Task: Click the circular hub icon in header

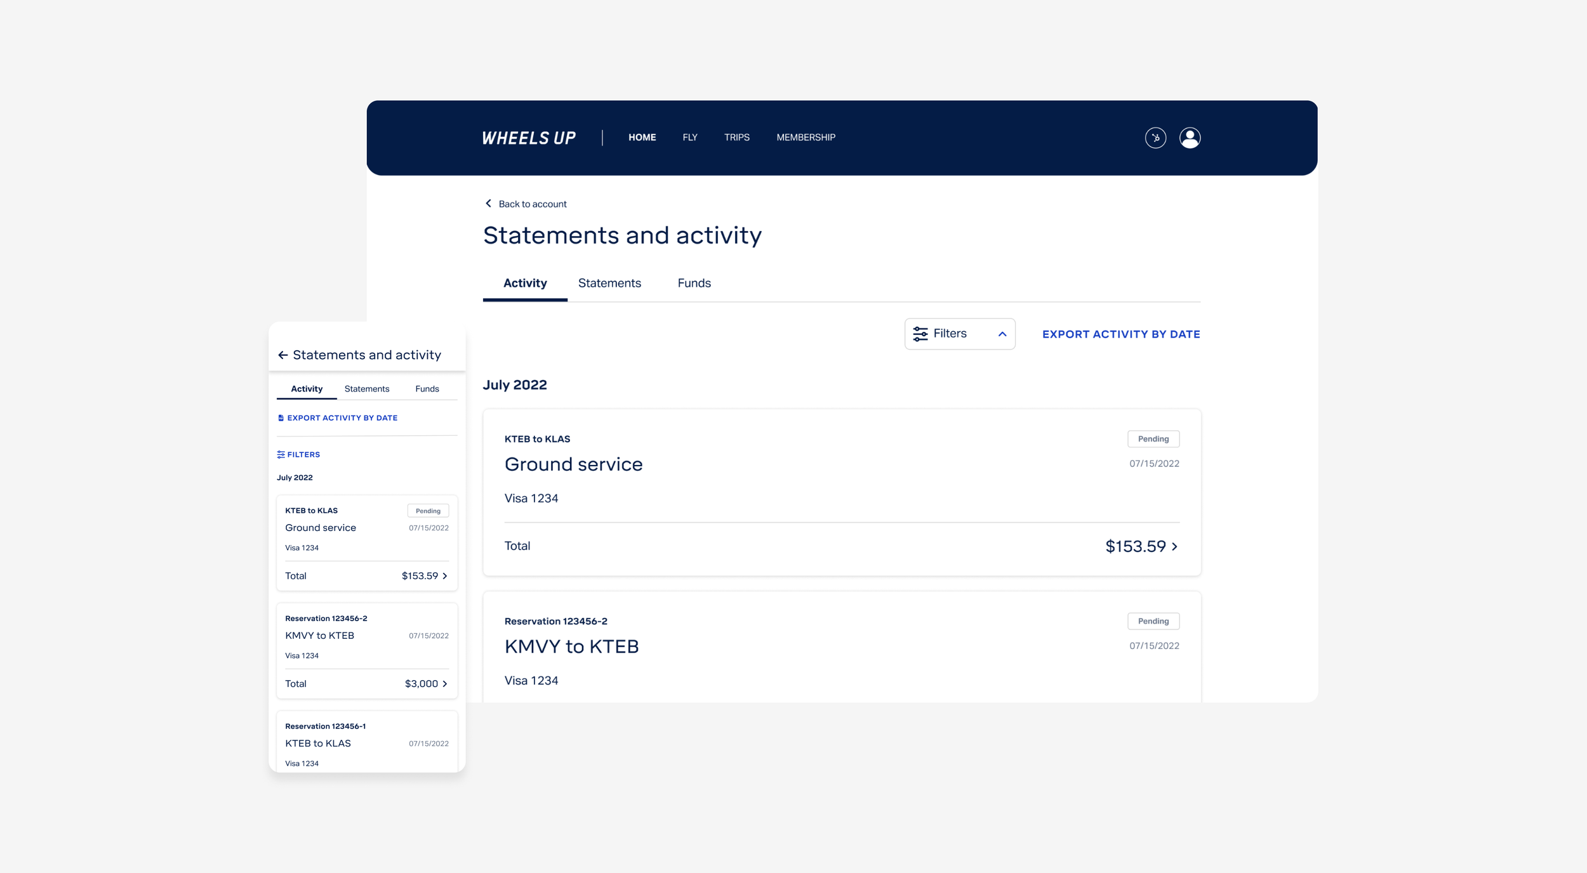Action: click(1155, 138)
